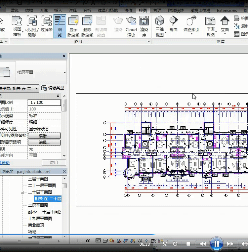The width and height of the screenshot is (248, 252).
Task: Toggle the Thin Lines (细线) tool
Action: (60, 25)
